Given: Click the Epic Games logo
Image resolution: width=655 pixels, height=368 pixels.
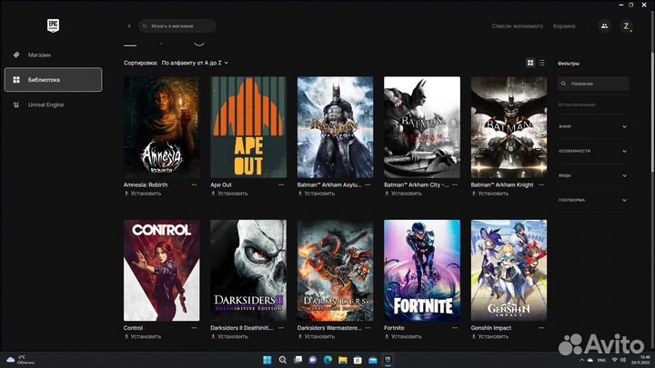Looking at the screenshot, I should (53, 25).
